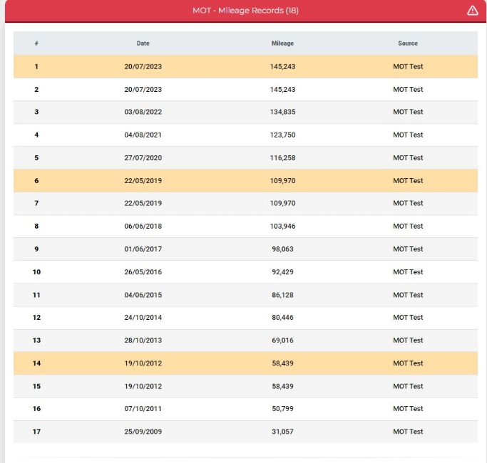Select mileage 80,446 in row 12
Viewport: 487px width, 463px height.
coord(282,318)
